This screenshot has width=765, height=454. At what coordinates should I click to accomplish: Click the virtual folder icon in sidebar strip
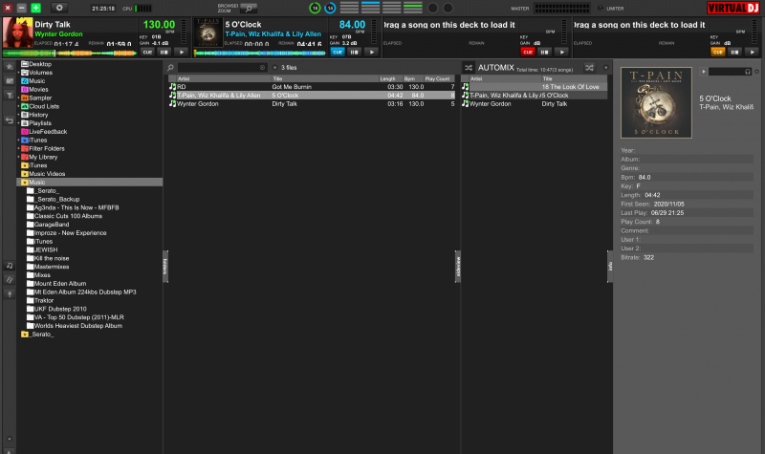pos(10,81)
